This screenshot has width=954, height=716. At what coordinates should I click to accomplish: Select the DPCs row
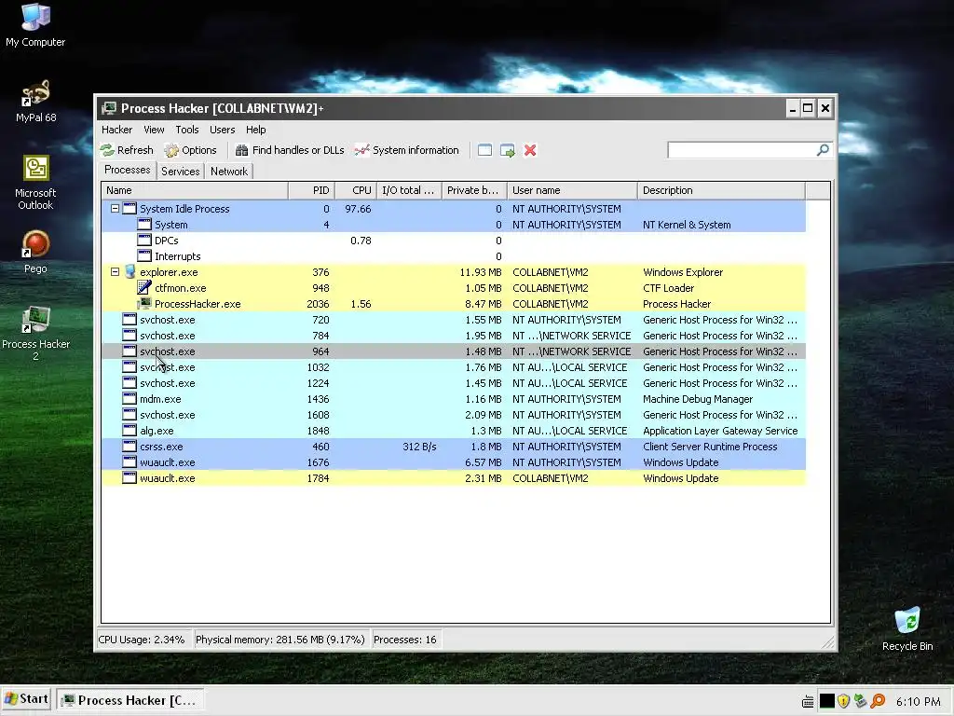(454, 241)
